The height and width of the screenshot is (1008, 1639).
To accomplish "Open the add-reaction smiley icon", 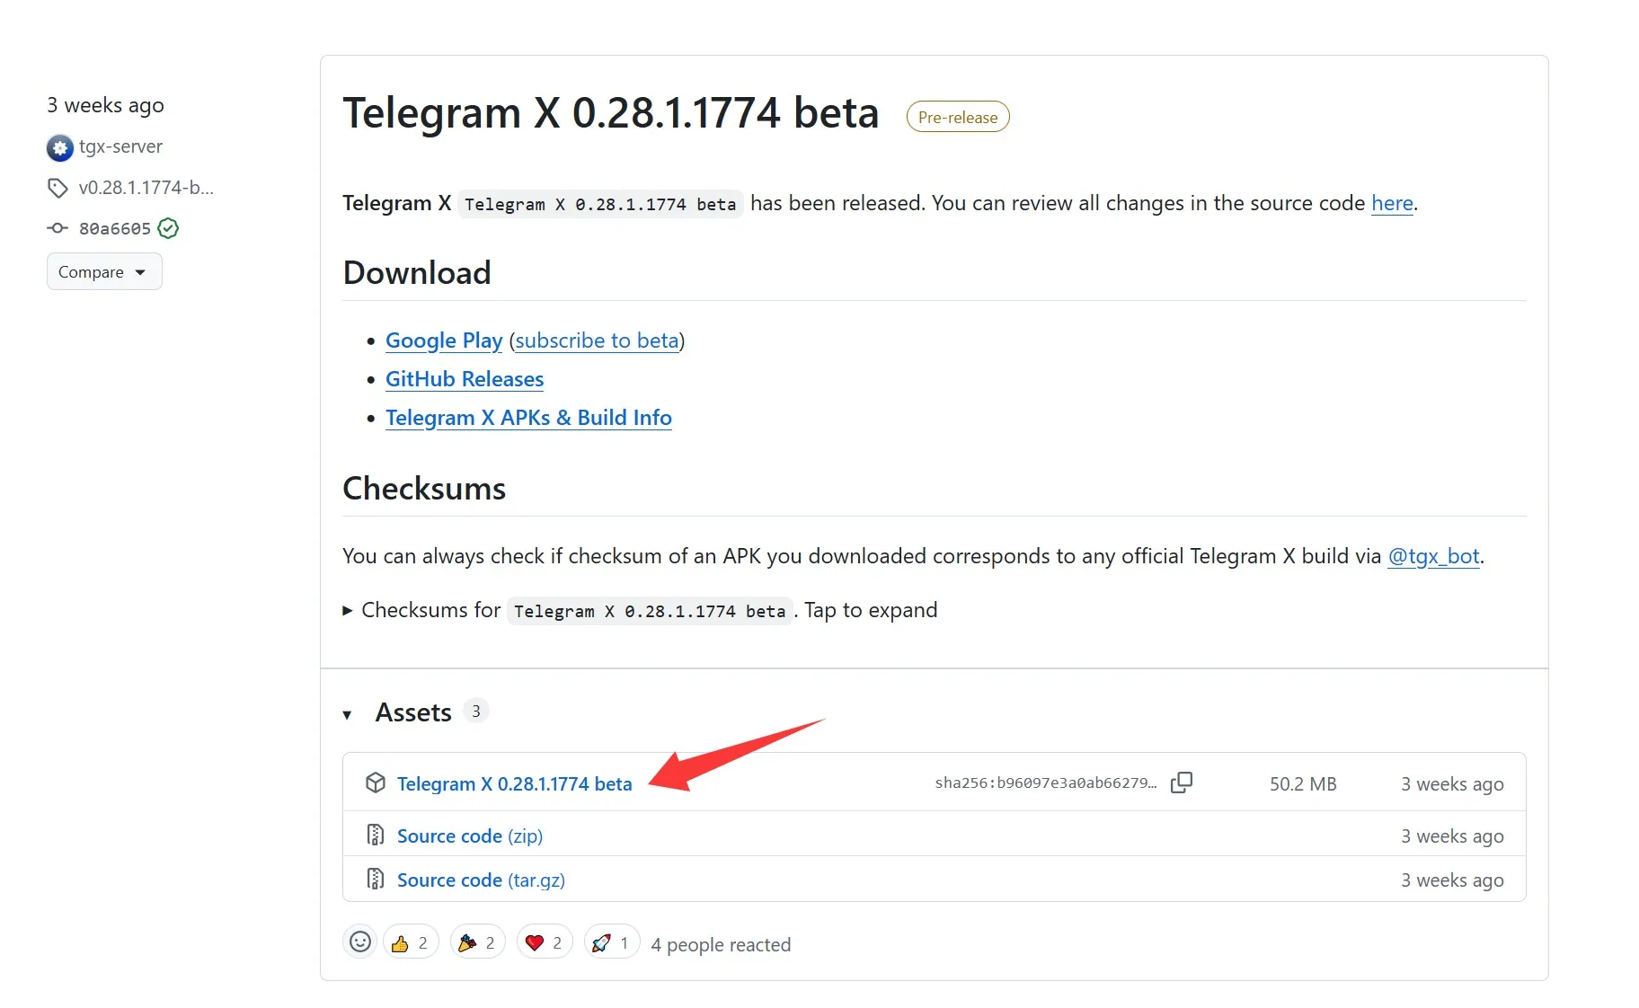I will [x=359, y=942].
